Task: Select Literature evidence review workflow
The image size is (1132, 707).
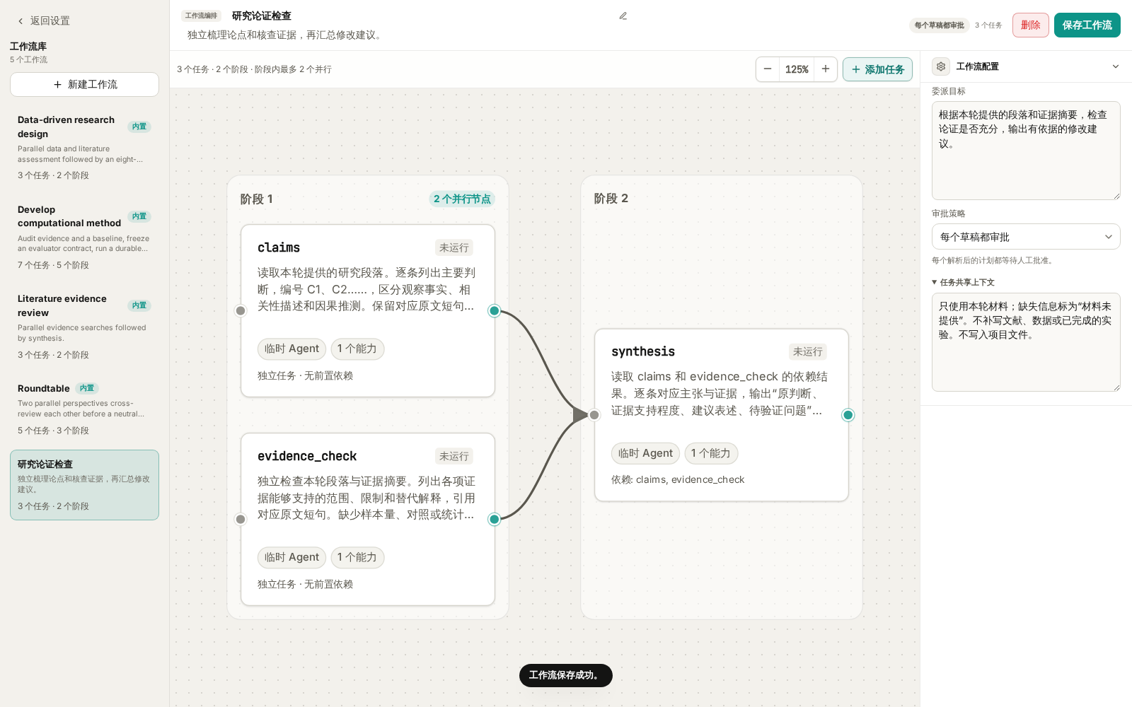Action: click(x=84, y=327)
